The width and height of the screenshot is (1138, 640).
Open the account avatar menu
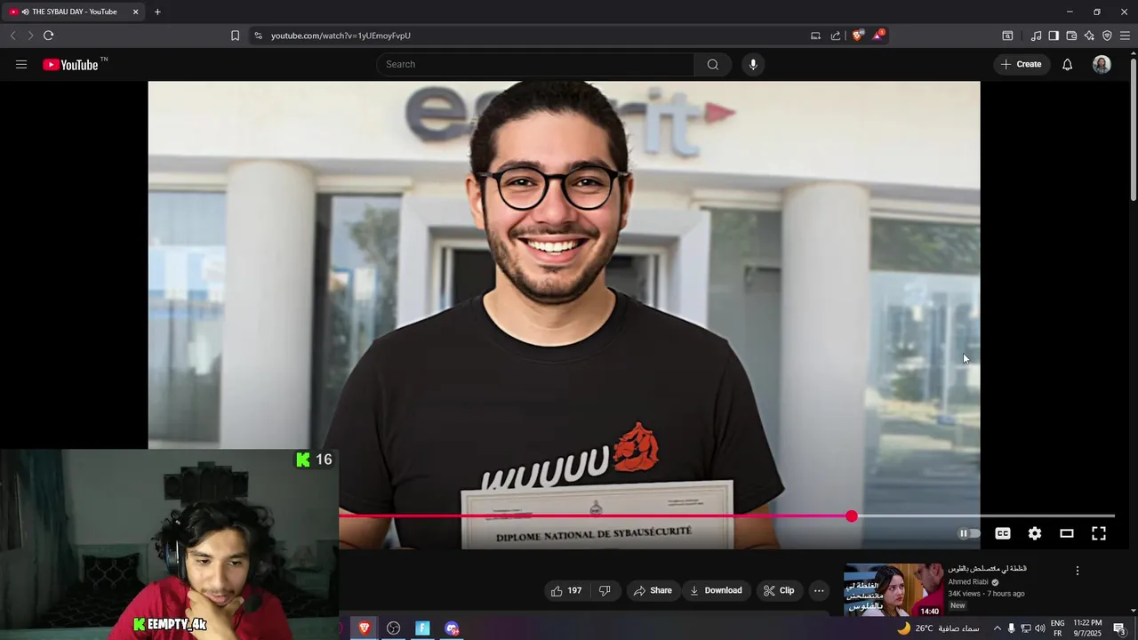pos(1102,64)
